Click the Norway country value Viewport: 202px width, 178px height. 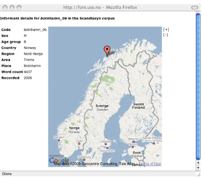coord(30,48)
